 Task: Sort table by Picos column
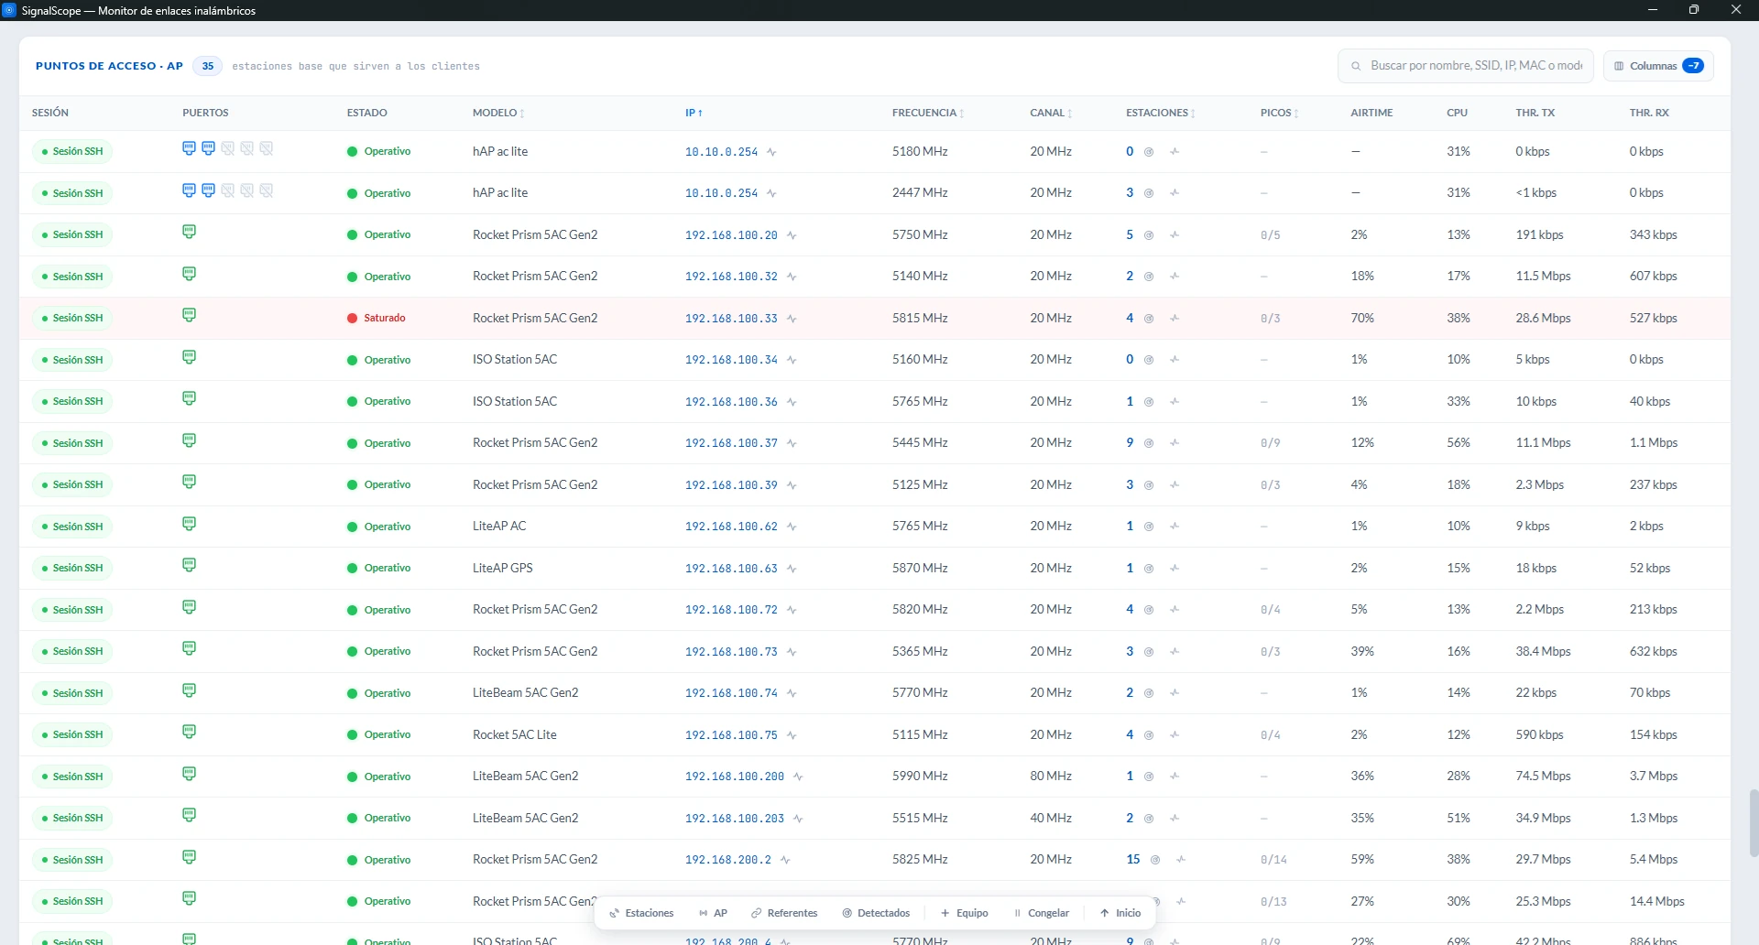tap(1279, 113)
